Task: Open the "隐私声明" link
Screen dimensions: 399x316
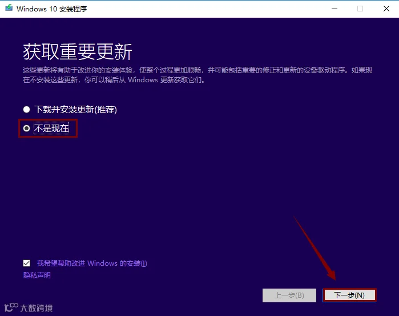Action: point(37,275)
